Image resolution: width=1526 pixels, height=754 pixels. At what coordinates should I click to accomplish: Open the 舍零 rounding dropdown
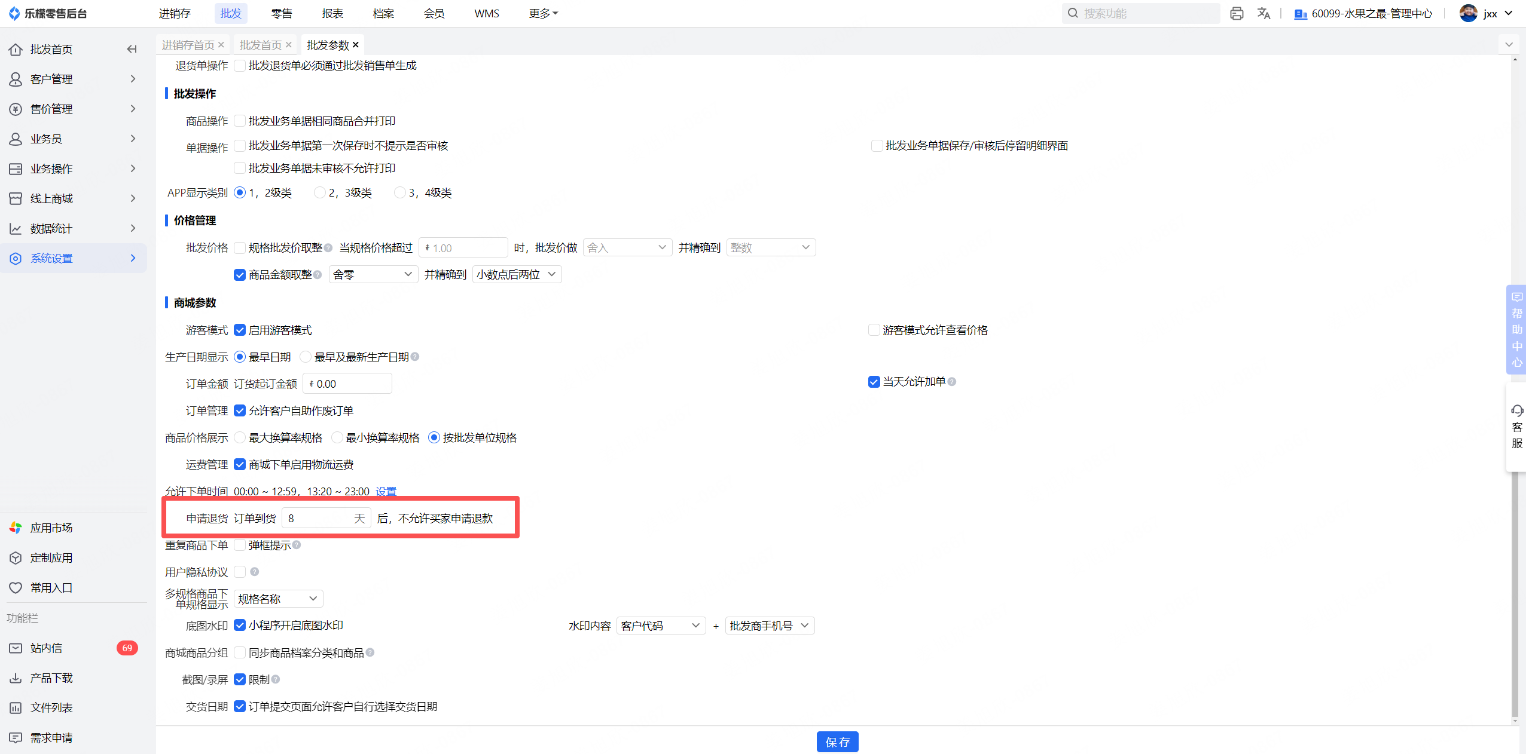coord(373,274)
